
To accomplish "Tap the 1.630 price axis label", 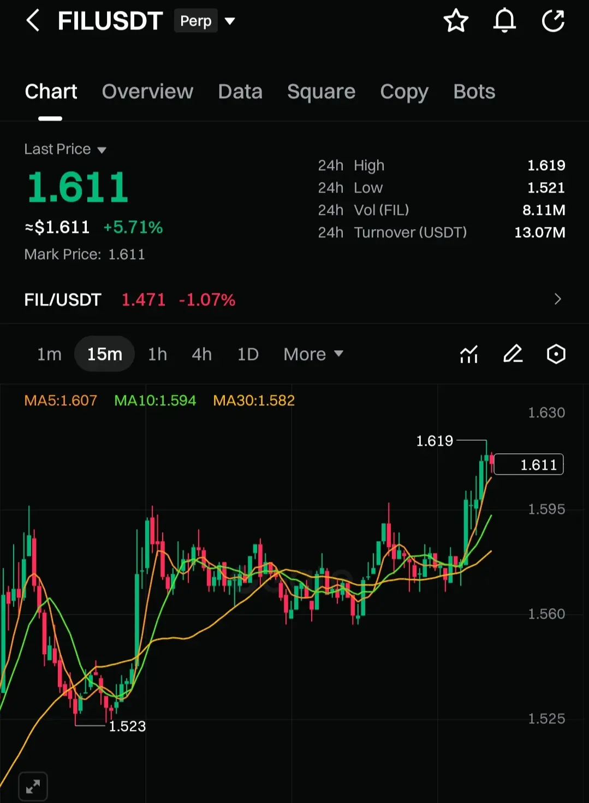I will 546,412.
